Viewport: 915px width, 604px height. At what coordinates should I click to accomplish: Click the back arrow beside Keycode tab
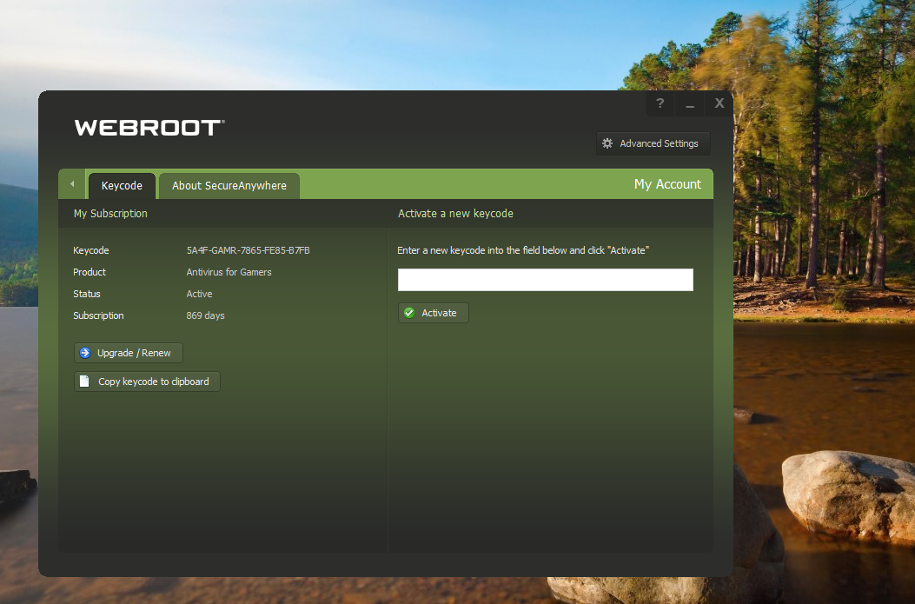[72, 184]
